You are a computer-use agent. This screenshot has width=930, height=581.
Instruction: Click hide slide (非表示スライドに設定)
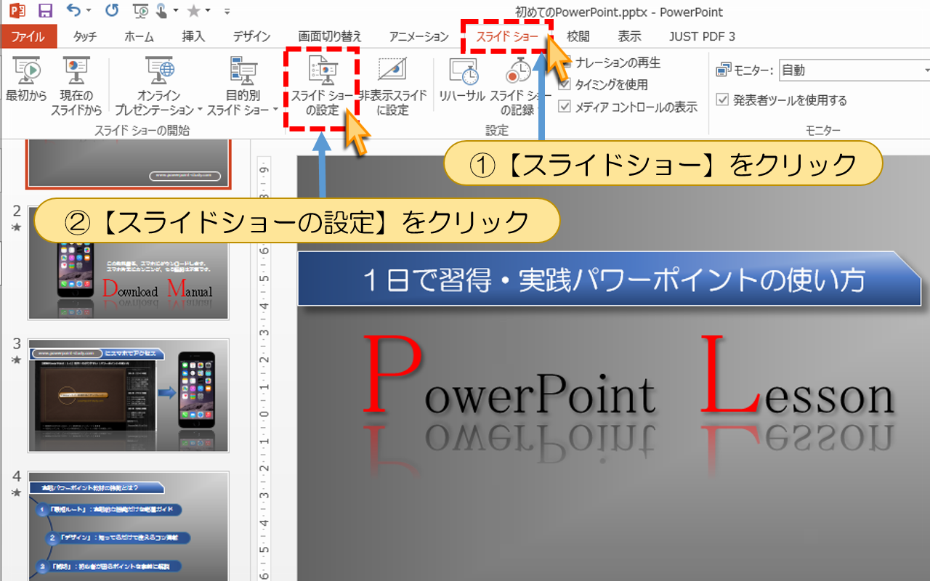click(393, 86)
